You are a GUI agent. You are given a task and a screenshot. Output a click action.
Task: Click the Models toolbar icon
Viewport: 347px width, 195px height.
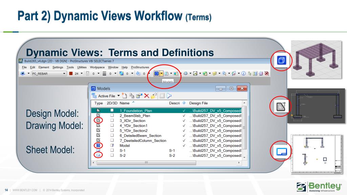(x=157, y=73)
